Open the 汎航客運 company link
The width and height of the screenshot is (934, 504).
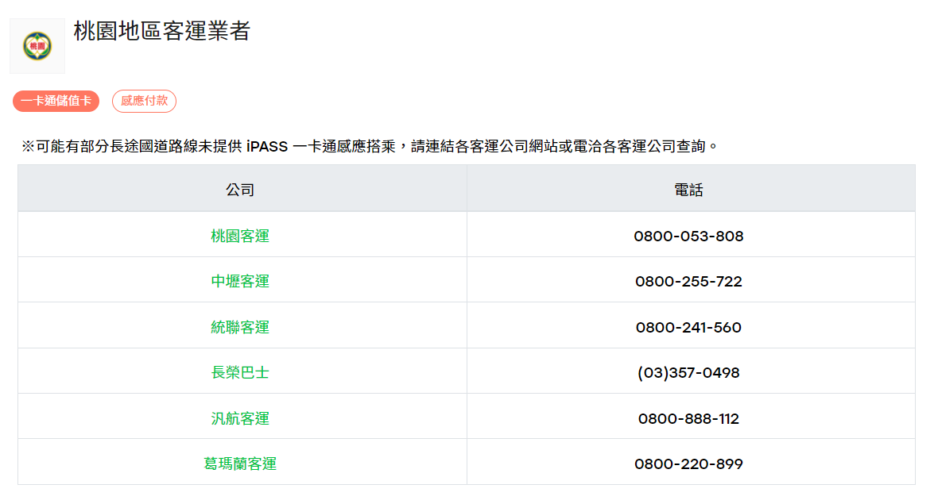tap(240, 418)
